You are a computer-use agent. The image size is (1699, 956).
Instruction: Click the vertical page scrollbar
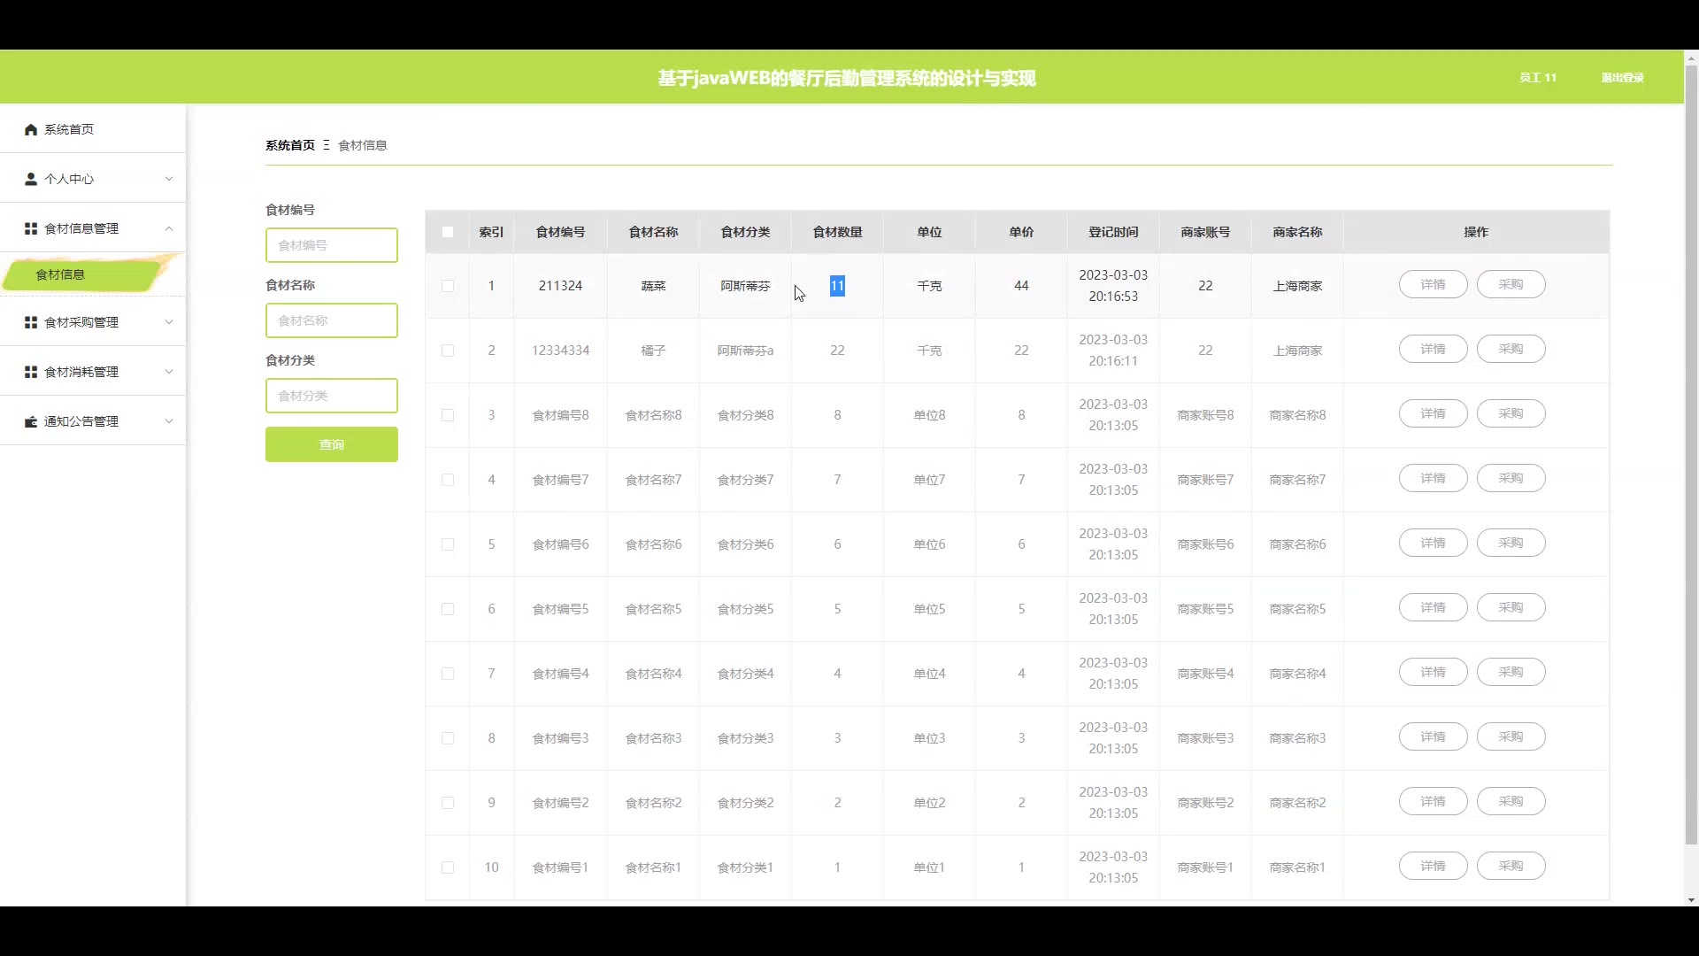tap(1691, 443)
